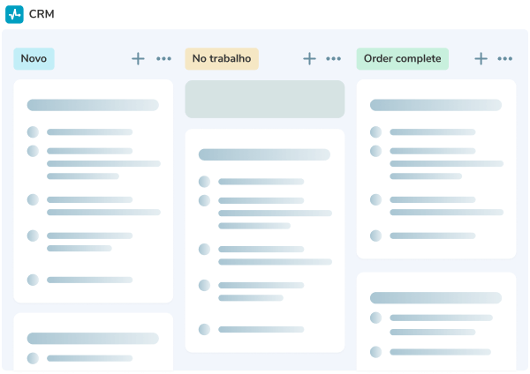Click the CRM title text
Viewport: 530px width, 374px height.
[x=42, y=14]
